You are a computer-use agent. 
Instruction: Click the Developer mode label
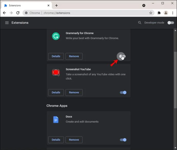tap(154, 23)
